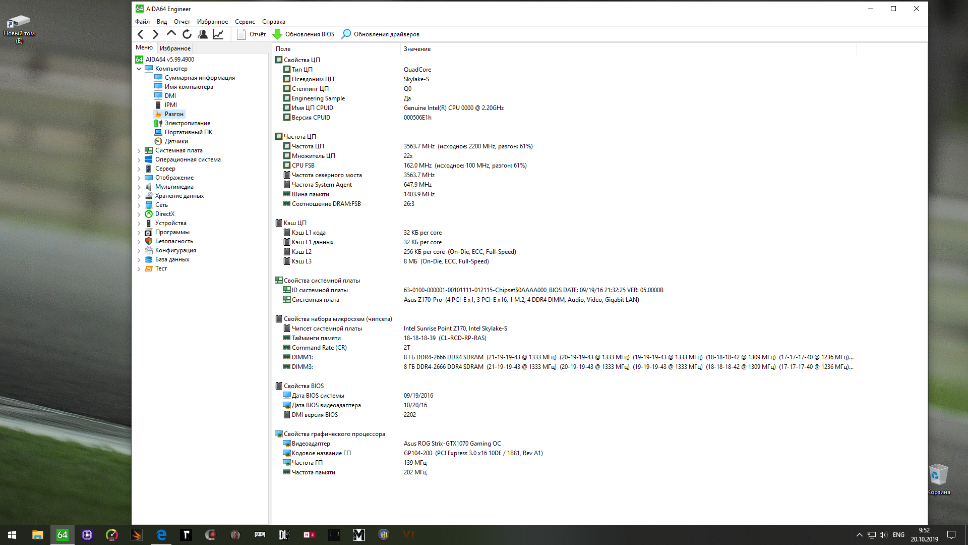Image resolution: width=968 pixels, height=545 pixels.
Task: Open Microsoft Edge from taskbar
Action: coord(161,535)
